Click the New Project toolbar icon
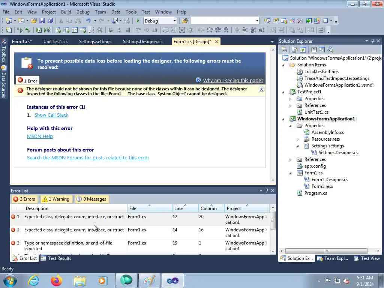 [9, 21]
